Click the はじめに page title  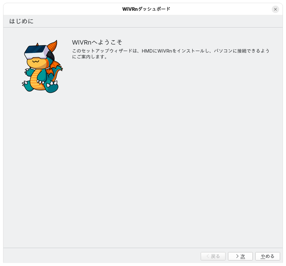click(21, 21)
